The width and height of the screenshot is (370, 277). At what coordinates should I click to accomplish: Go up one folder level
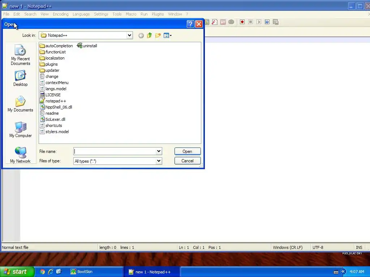pyautogui.click(x=149, y=36)
